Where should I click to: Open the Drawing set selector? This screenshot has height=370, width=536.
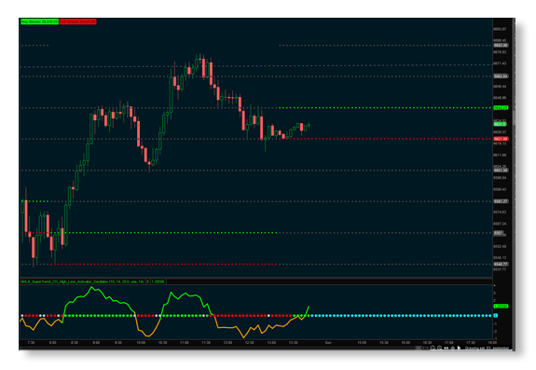click(x=488, y=349)
